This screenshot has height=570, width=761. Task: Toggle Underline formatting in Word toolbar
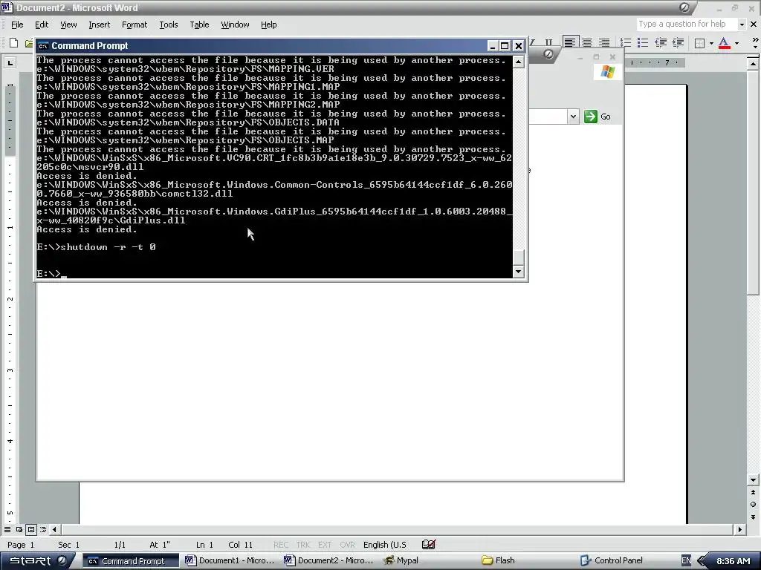coord(548,42)
